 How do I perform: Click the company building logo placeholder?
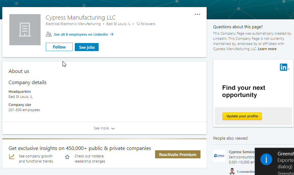(x=25, y=30)
